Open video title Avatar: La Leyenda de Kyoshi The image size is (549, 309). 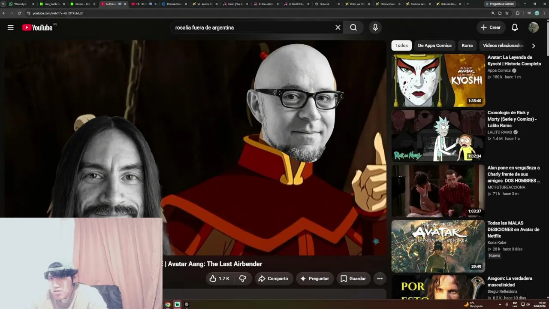514,61
